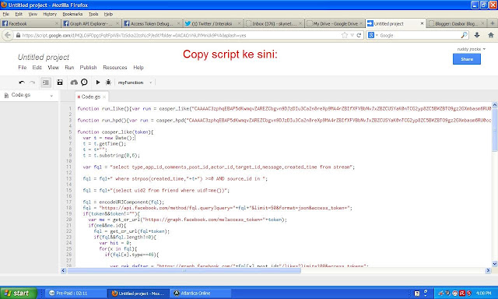
Task: Open the myFunction selector dropdown
Action: 135,83
